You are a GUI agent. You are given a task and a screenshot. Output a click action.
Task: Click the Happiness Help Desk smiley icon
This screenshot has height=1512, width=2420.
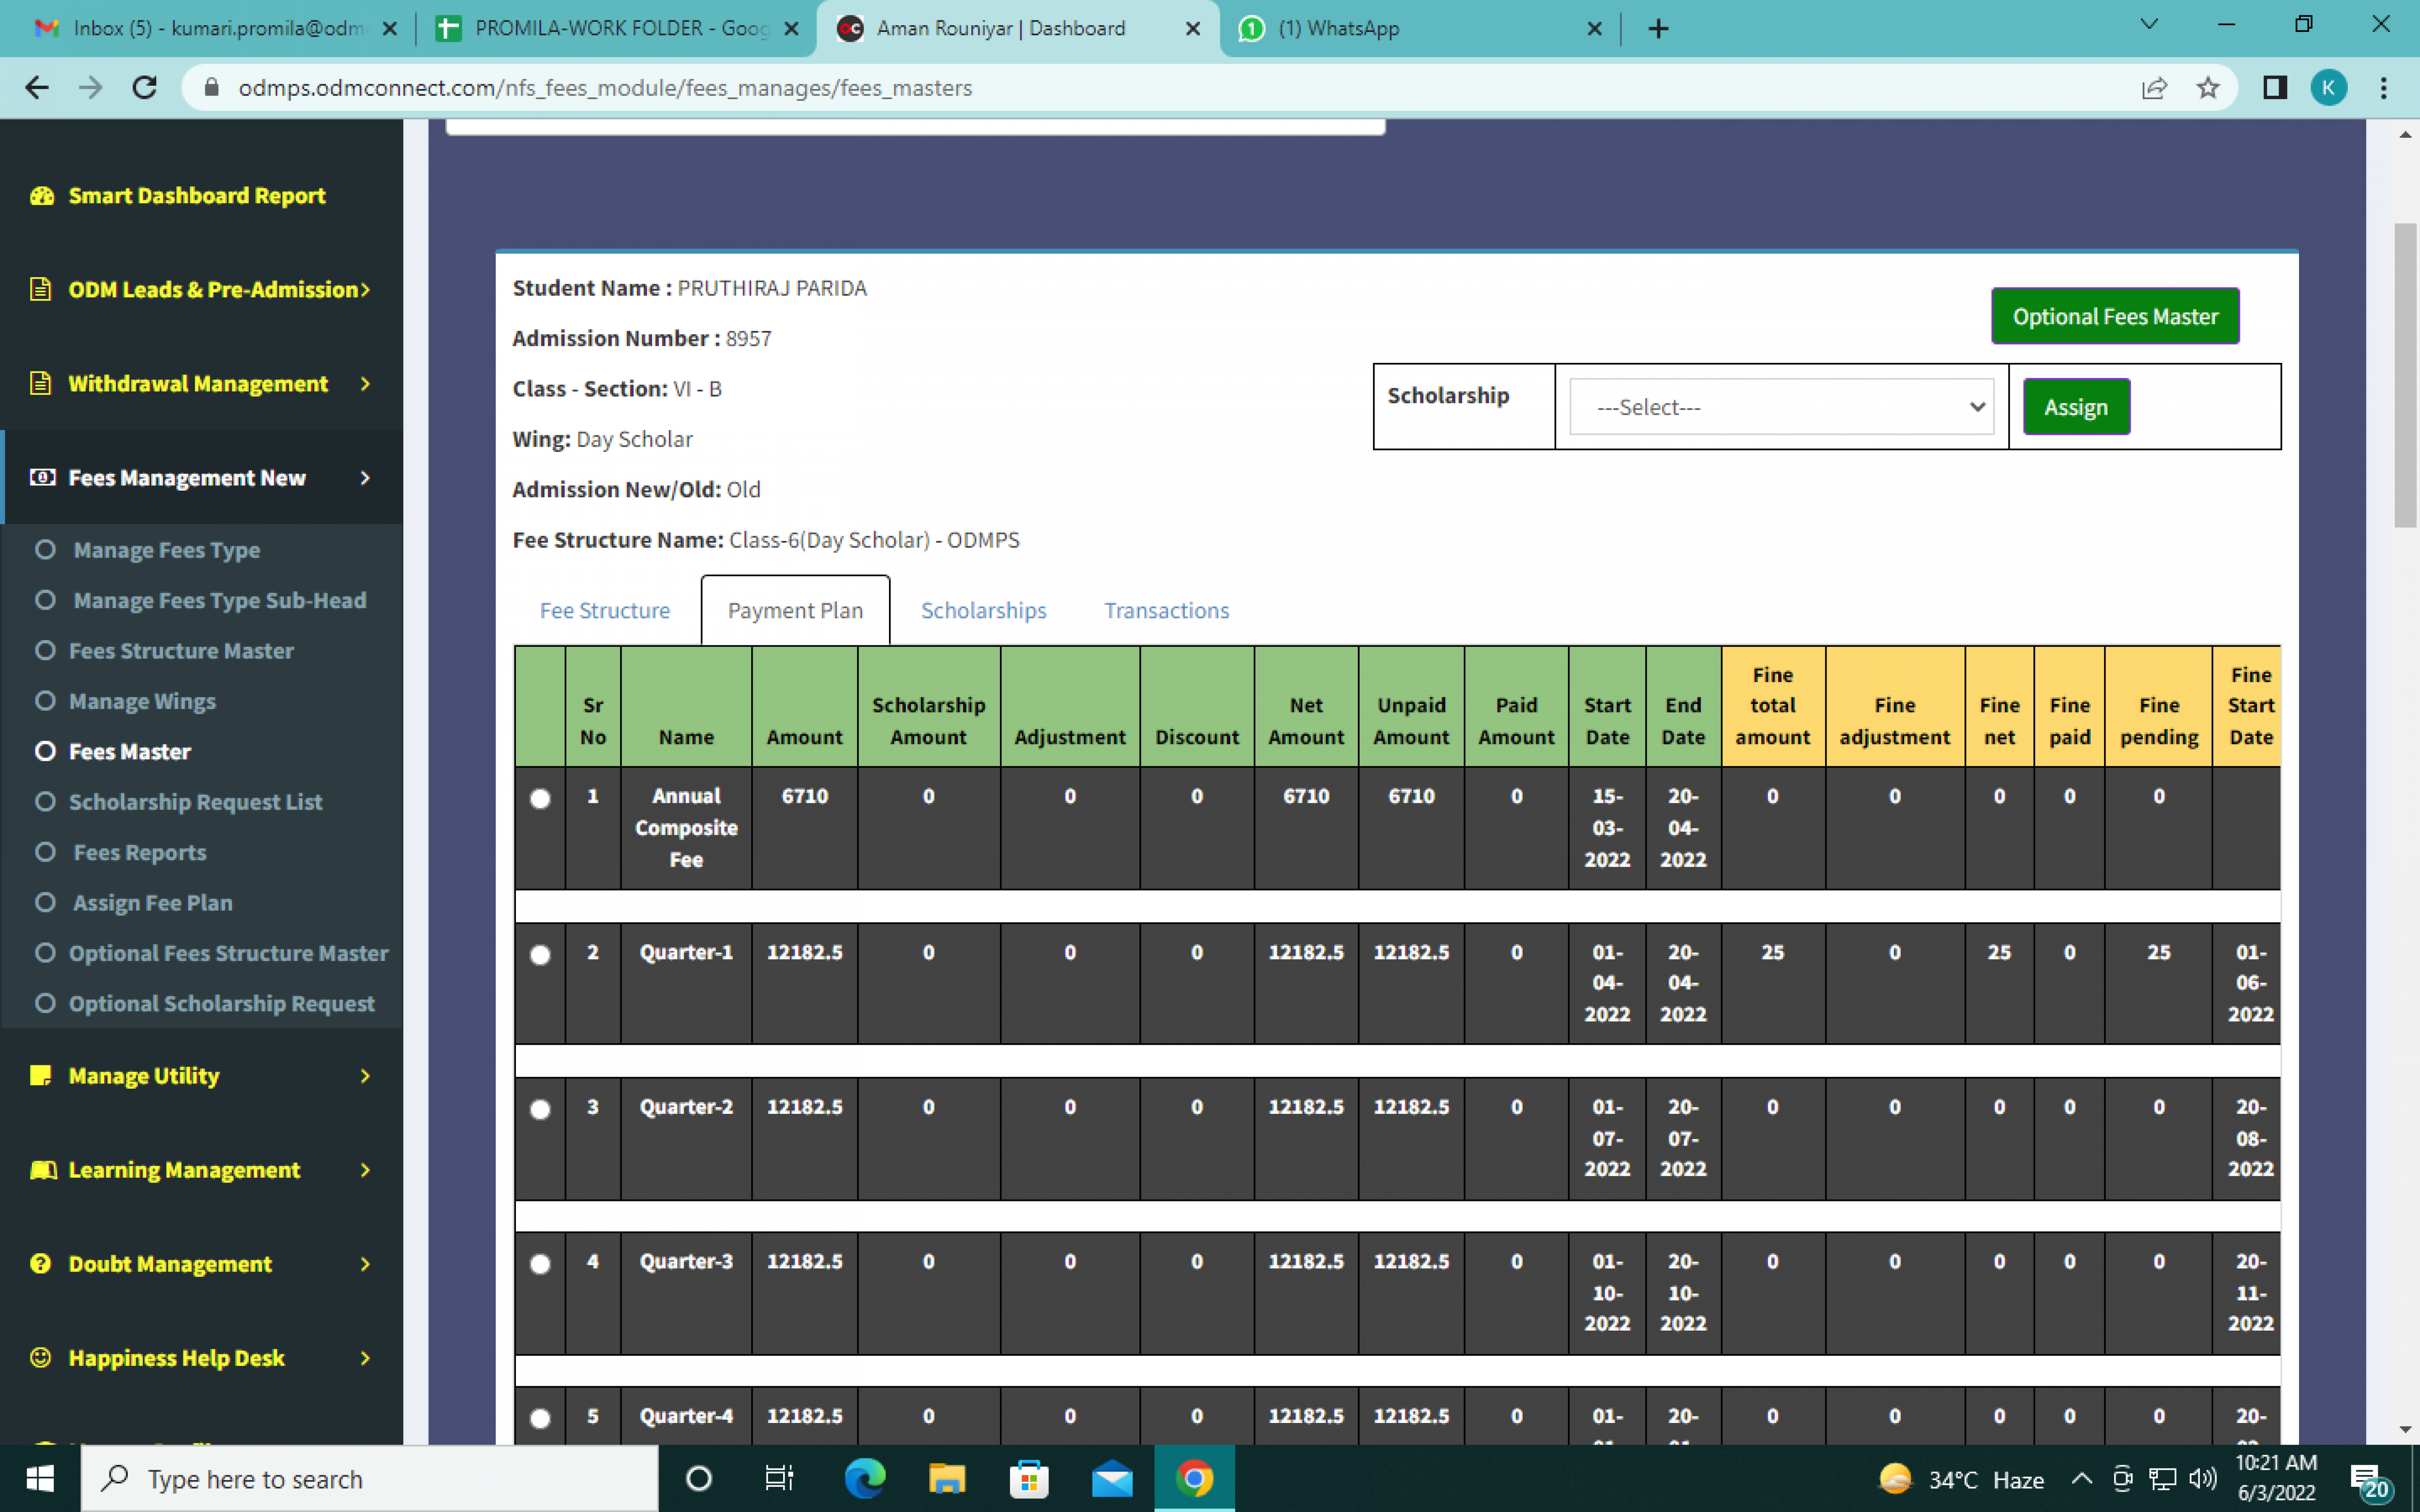[x=41, y=1357]
